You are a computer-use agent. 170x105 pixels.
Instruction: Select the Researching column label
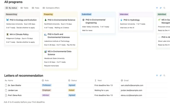[11, 14]
